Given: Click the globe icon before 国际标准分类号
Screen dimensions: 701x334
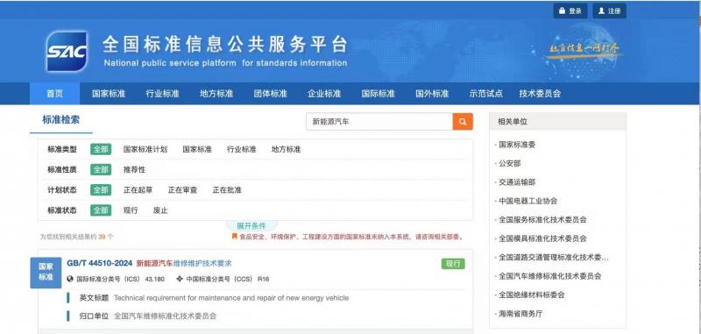Looking at the screenshot, I should pos(70,279).
